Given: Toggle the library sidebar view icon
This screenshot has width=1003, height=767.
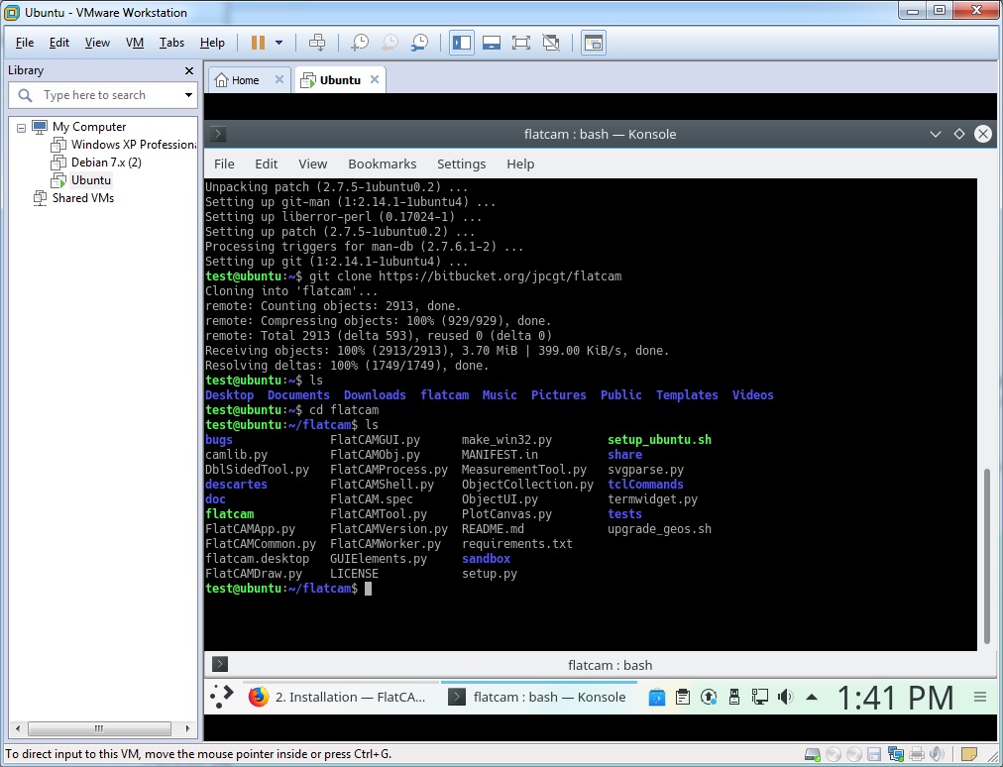Looking at the screenshot, I should point(461,43).
